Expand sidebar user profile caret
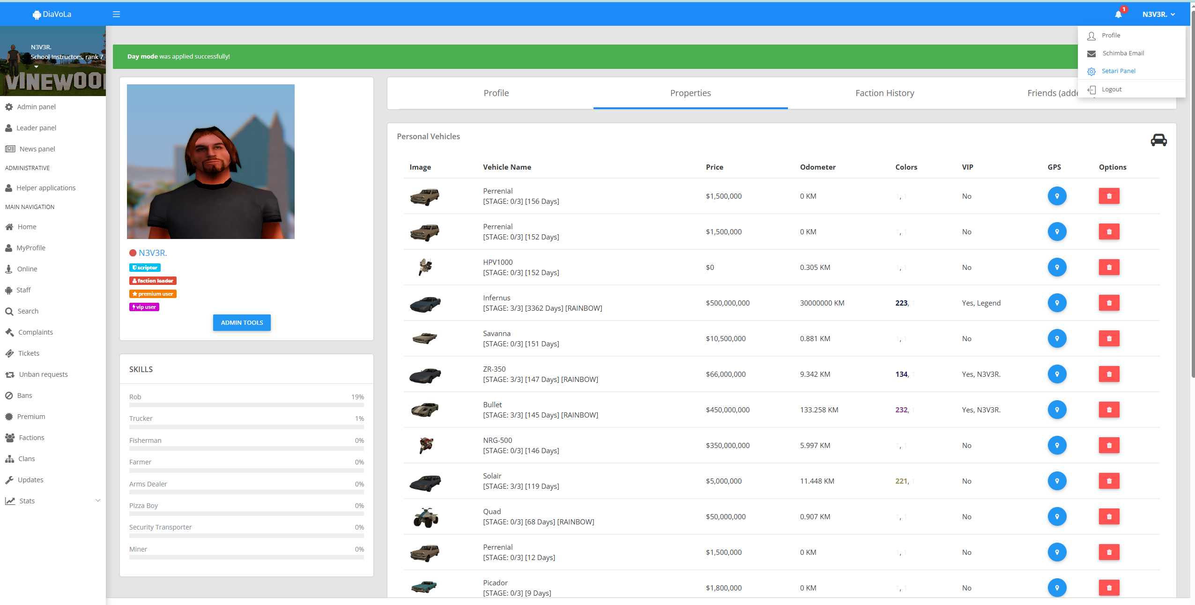This screenshot has height=605, width=1195. [x=36, y=67]
